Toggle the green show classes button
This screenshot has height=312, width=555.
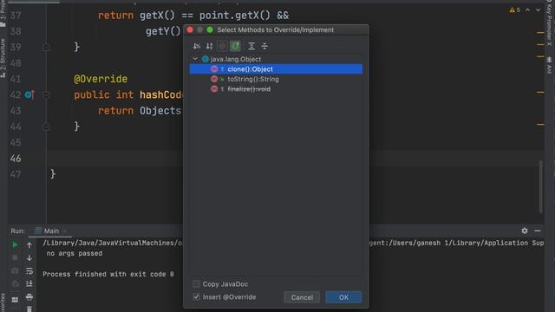click(x=235, y=46)
